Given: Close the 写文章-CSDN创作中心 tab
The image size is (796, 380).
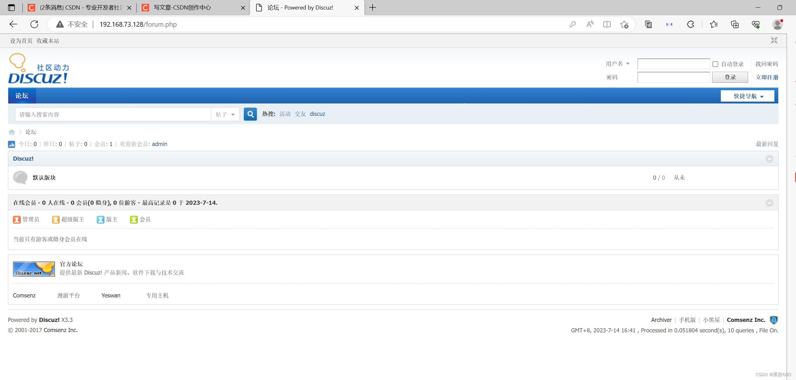Looking at the screenshot, I should click(x=243, y=8).
